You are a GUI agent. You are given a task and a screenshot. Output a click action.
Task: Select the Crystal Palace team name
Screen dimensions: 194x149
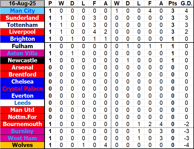pos(22,89)
